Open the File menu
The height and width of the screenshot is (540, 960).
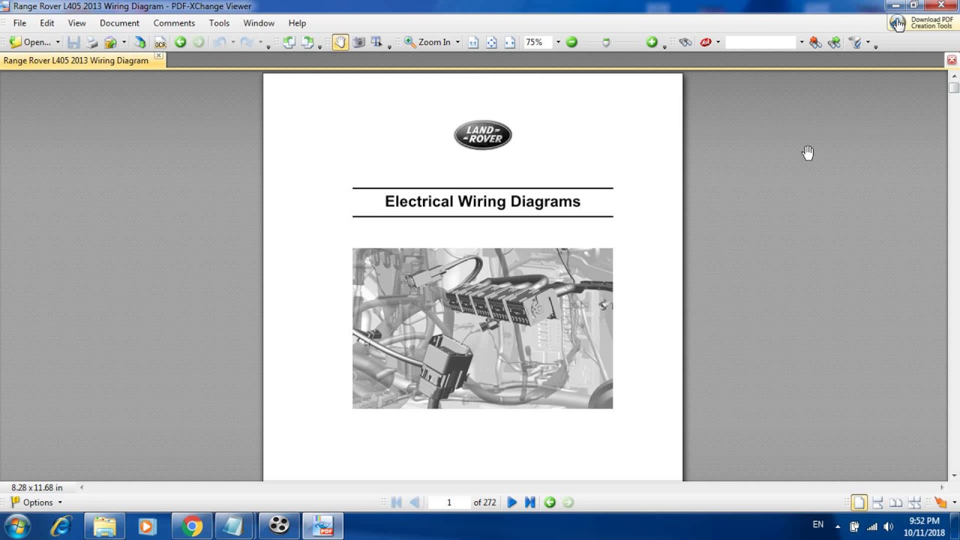pos(19,22)
